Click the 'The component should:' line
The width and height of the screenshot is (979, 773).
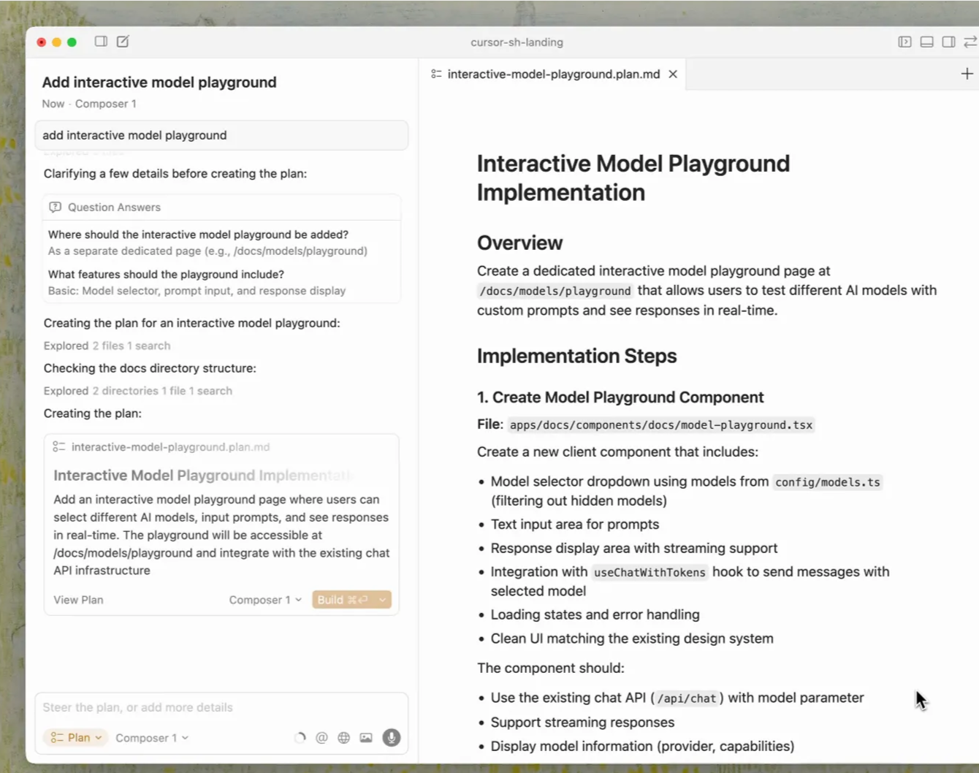point(550,669)
